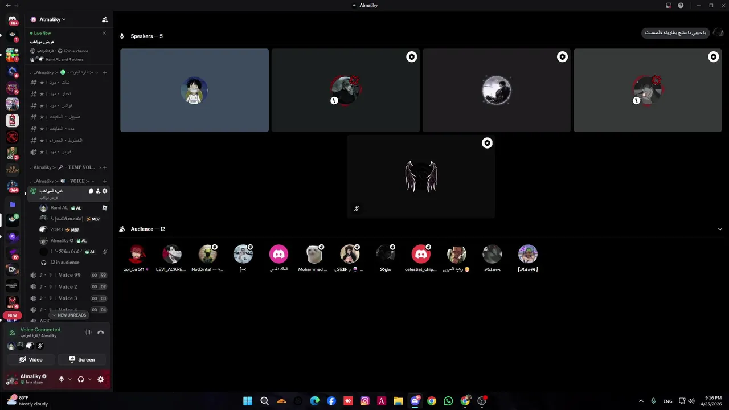Open weather widget Mostly cloudy
This screenshot has height=410, width=729.
click(27, 401)
